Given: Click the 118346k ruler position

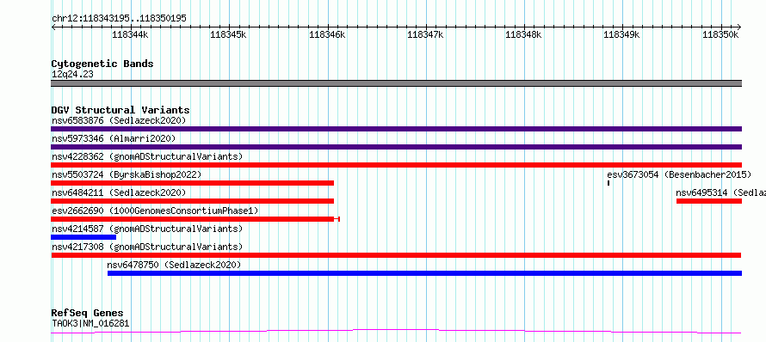Looking at the screenshot, I should click(x=327, y=34).
